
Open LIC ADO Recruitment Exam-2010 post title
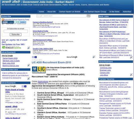(51, 62)
